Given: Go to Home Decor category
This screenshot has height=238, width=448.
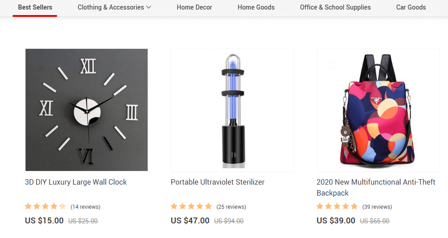Looking at the screenshot, I should (194, 7).
